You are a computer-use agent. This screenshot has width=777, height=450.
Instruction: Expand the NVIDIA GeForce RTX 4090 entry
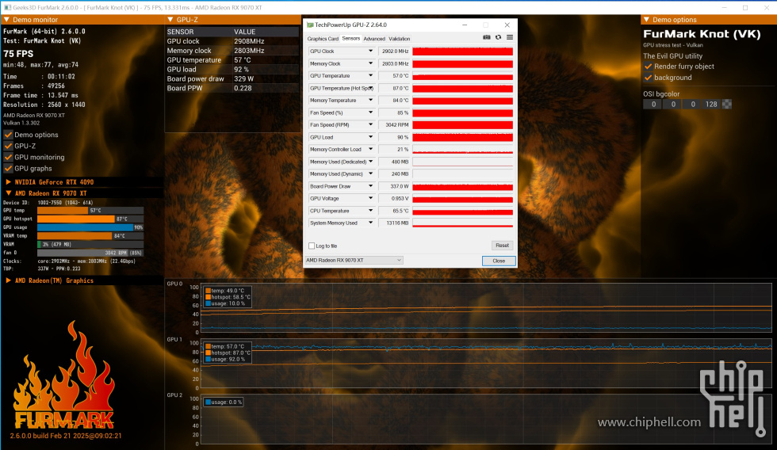(x=9, y=182)
